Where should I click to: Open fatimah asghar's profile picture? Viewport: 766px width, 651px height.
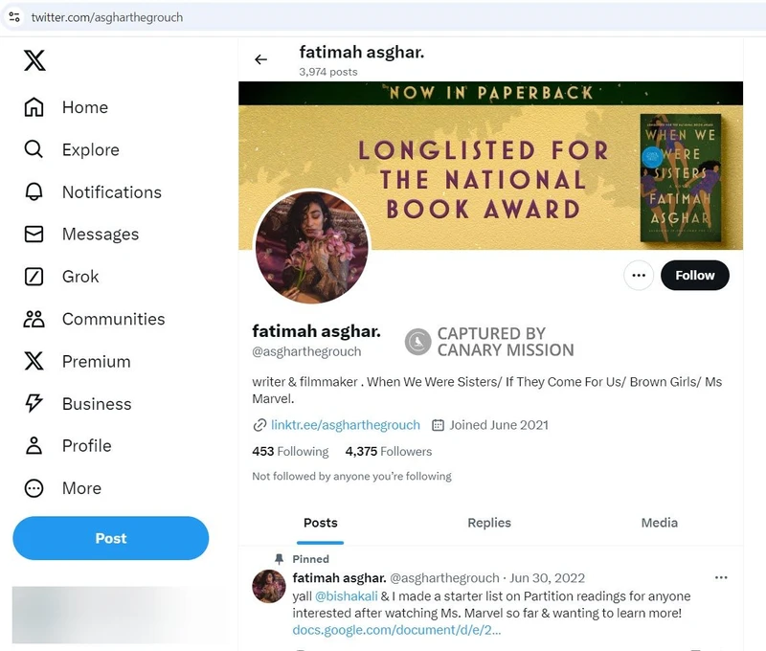click(x=311, y=246)
